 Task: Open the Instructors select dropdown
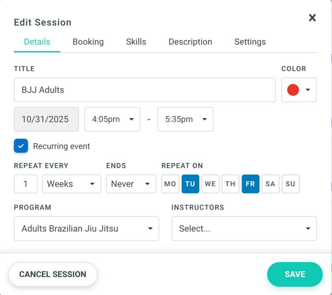244,228
